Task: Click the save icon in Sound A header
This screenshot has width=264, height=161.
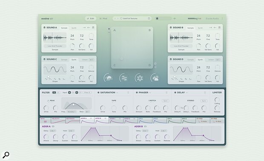Action: [x=93, y=28]
